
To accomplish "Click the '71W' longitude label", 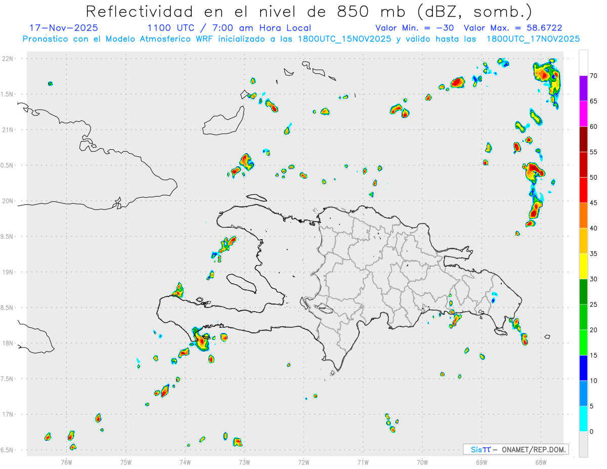I will 363,461.
